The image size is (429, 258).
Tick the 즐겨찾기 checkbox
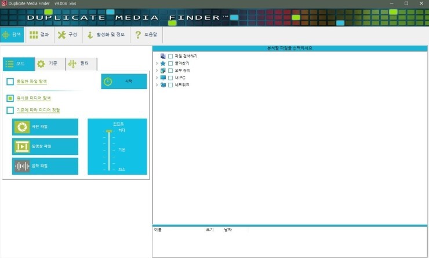(x=170, y=63)
